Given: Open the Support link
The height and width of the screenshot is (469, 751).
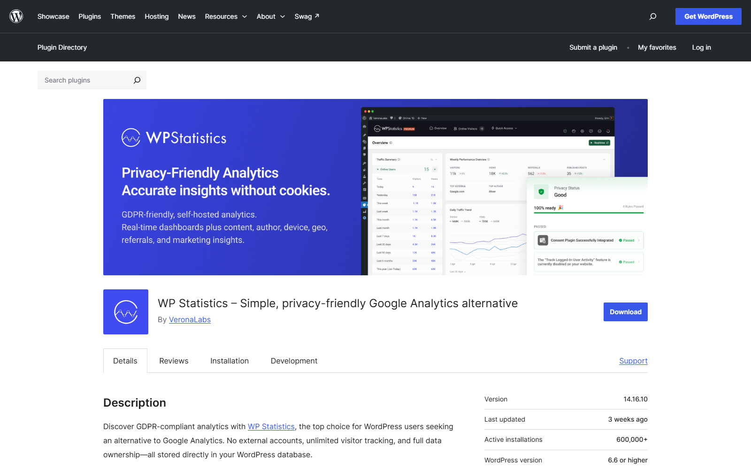Looking at the screenshot, I should [633, 361].
